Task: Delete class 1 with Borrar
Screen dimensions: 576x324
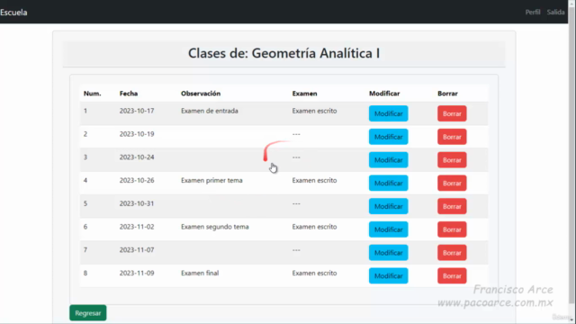Action: click(452, 113)
